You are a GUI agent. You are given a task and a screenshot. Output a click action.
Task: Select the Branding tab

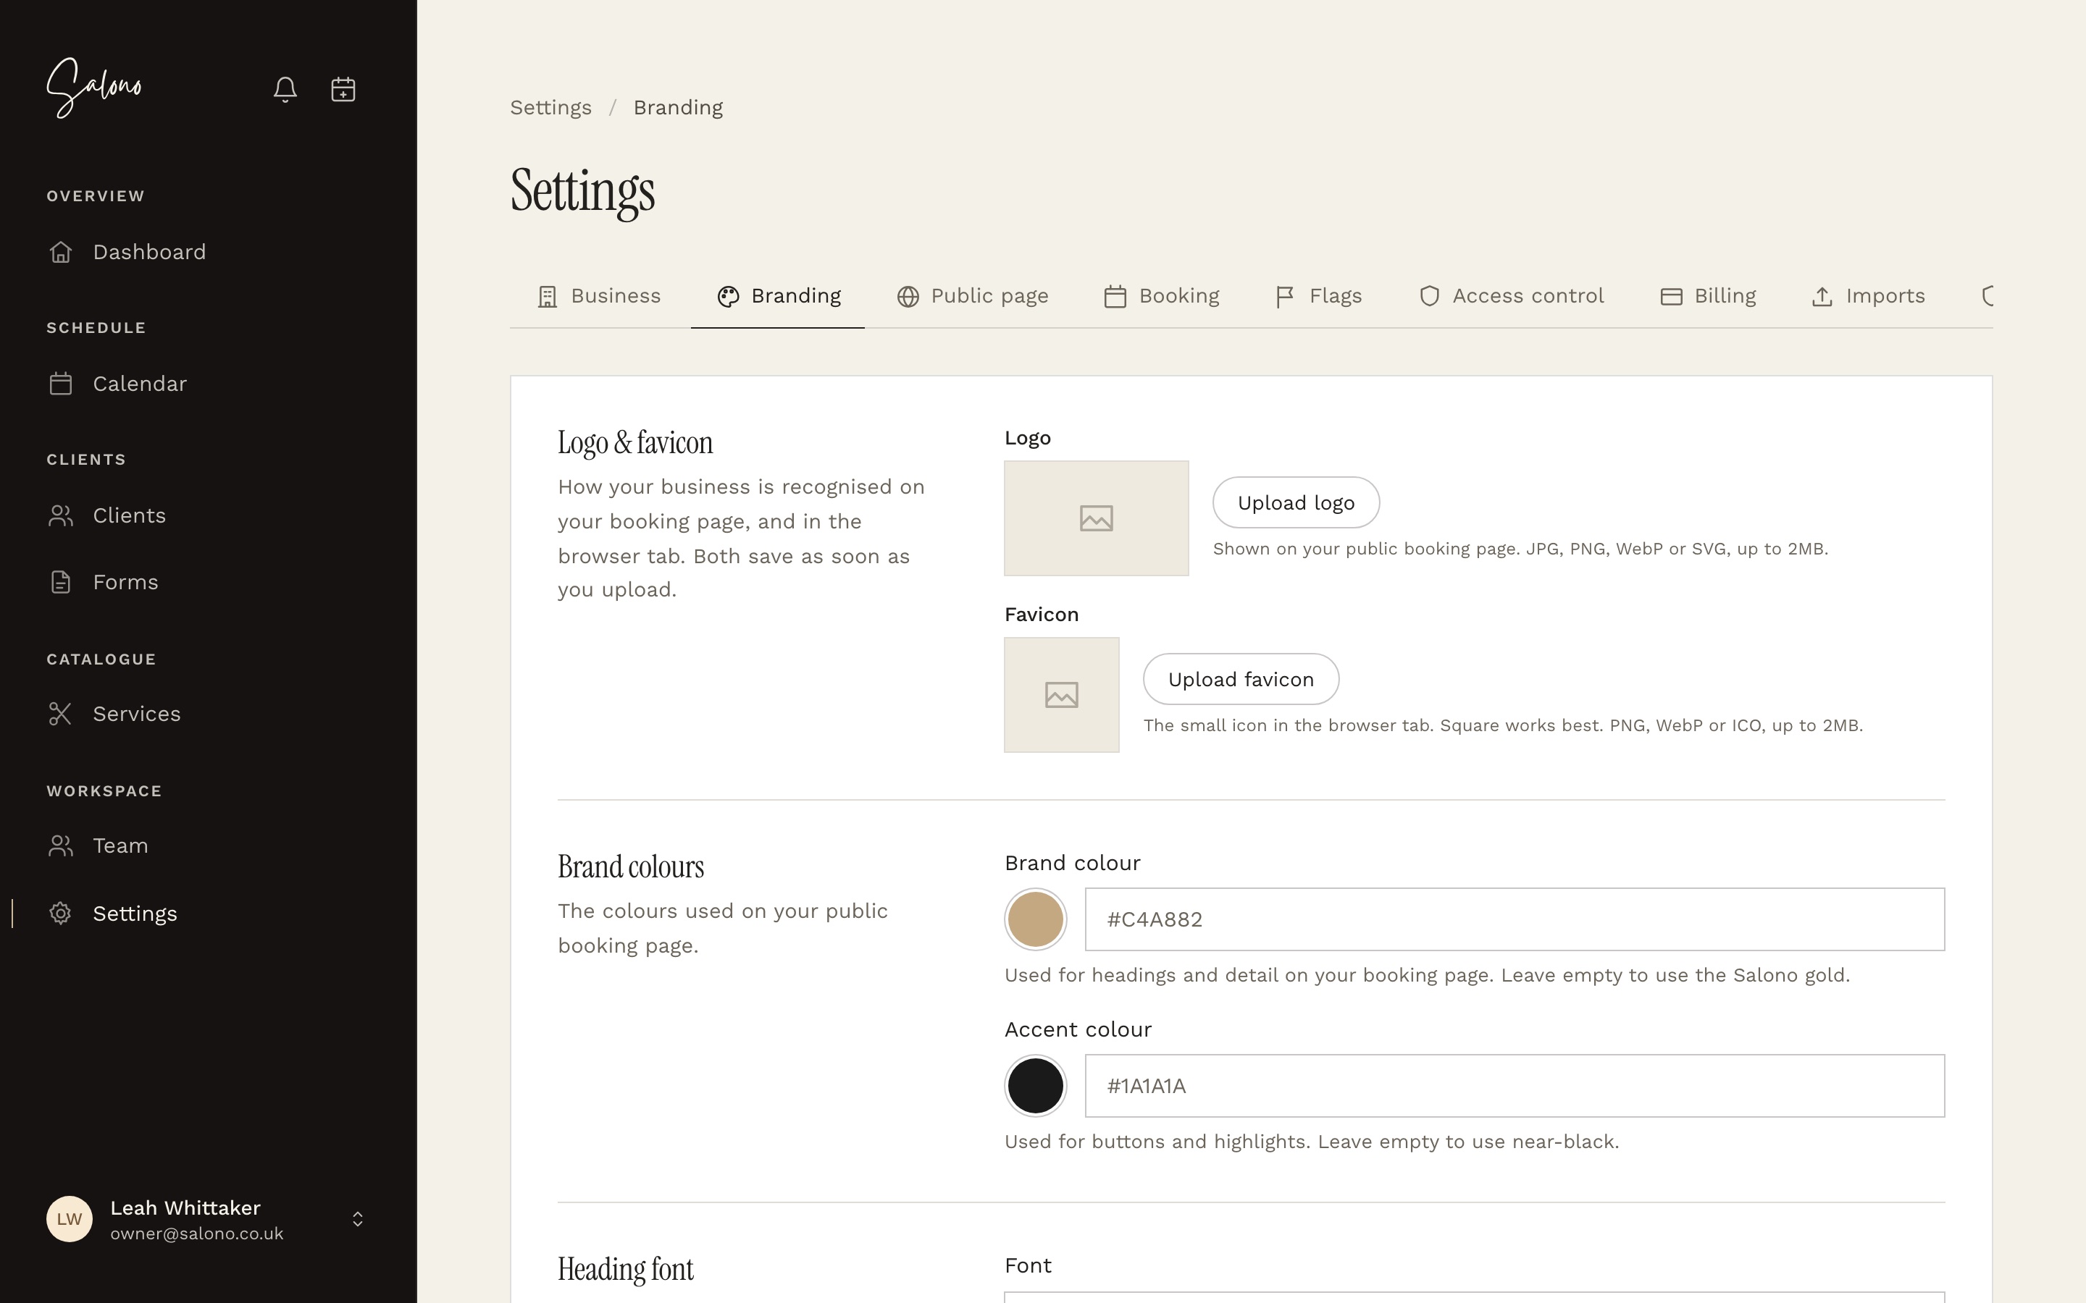click(777, 297)
